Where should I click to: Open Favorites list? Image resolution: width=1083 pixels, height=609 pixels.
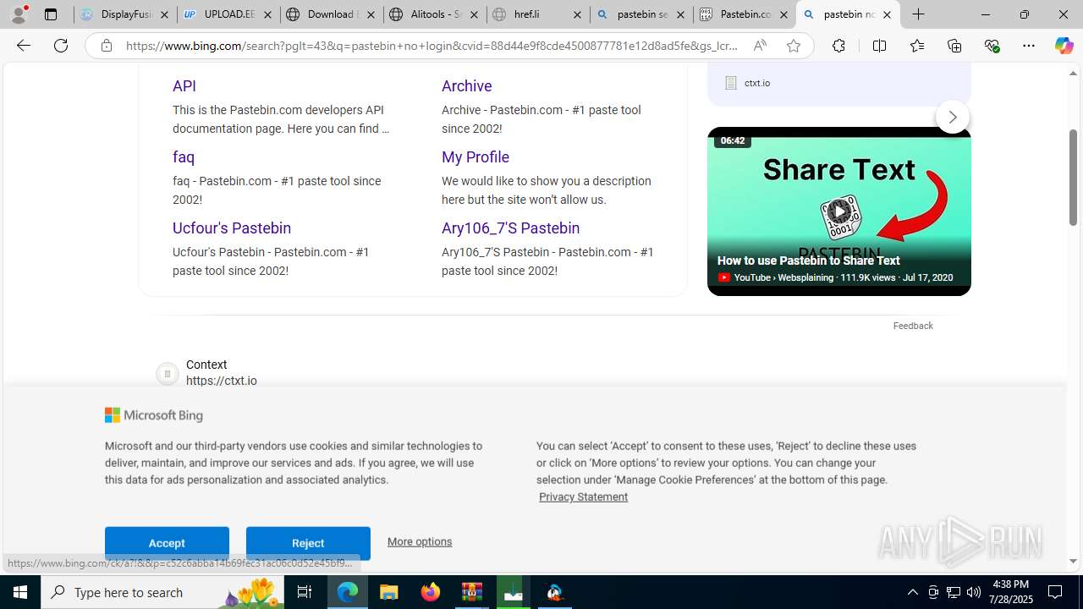(916, 46)
